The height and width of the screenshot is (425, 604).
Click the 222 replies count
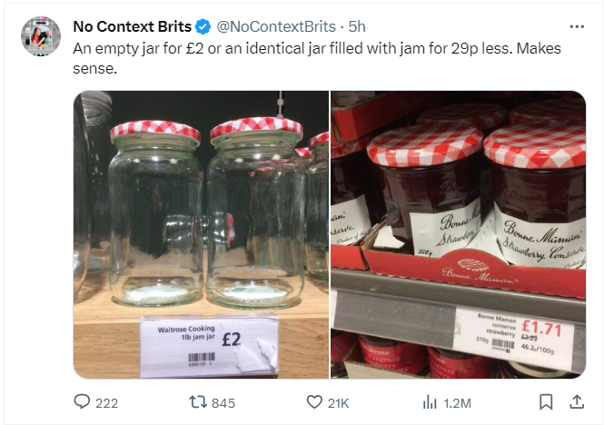pos(106,403)
